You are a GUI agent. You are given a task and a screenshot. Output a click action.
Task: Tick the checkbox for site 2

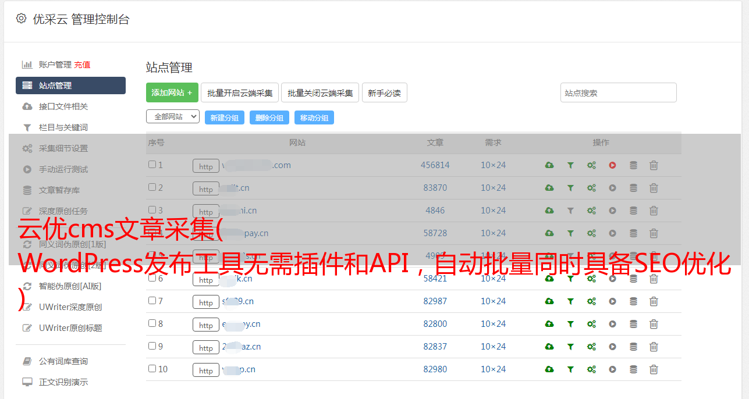point(152,187)
